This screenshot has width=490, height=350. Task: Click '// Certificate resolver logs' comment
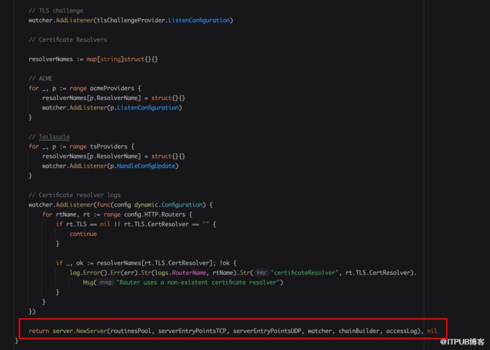coord(75,195)
